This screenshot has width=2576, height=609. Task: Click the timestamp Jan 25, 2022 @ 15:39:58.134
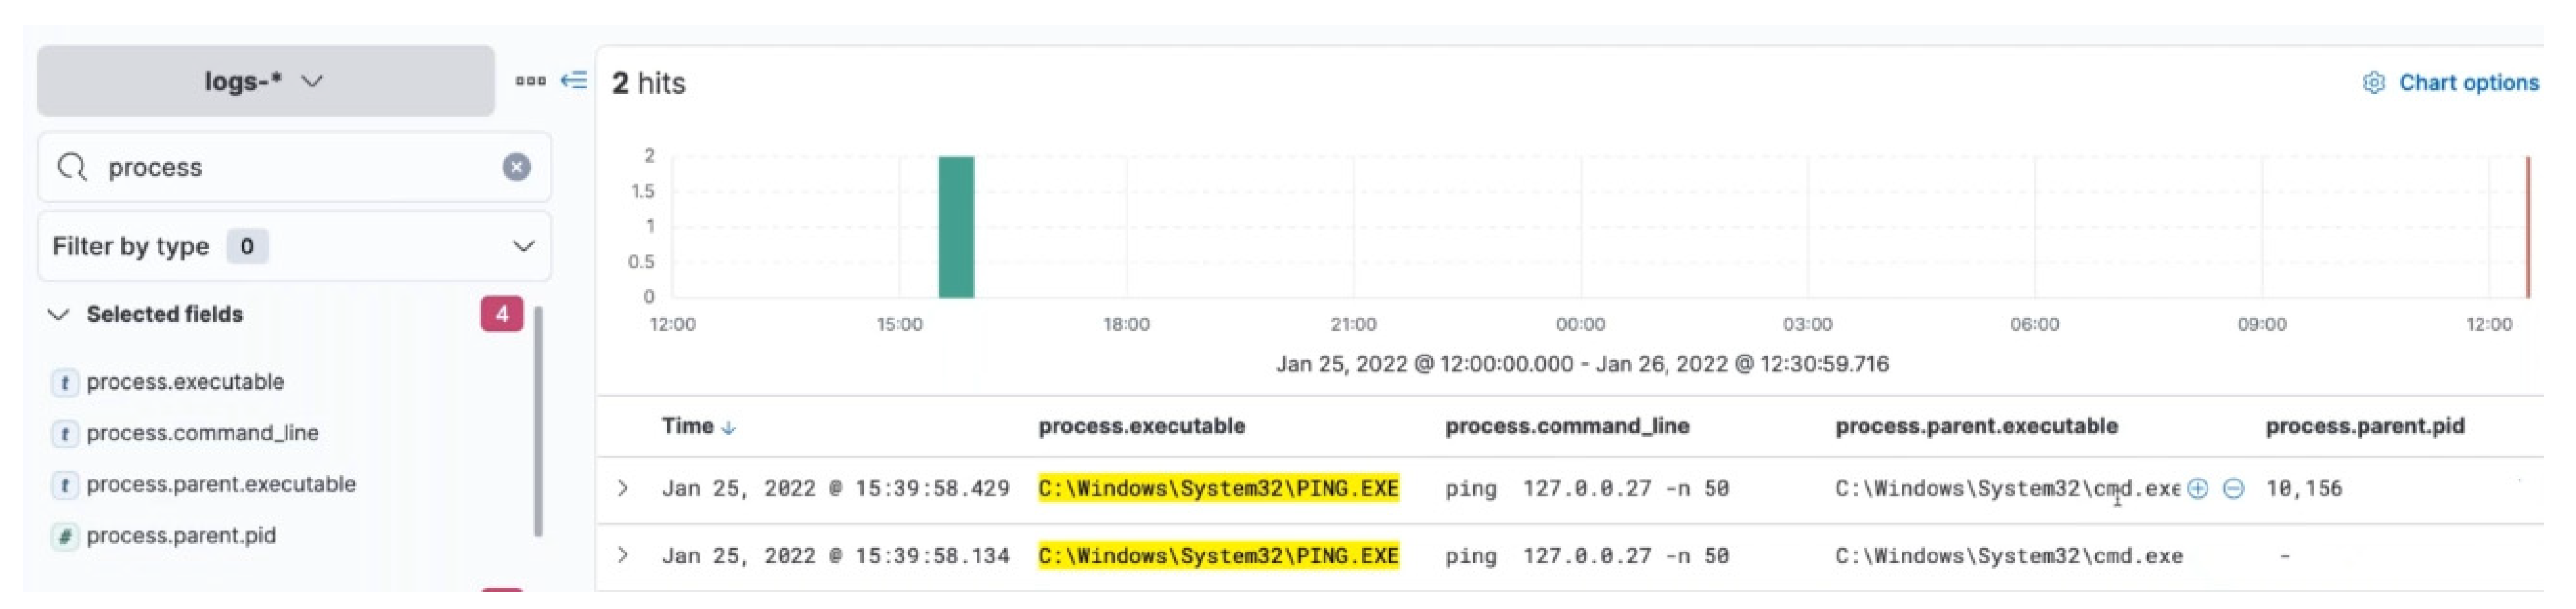tap(835, 555)
